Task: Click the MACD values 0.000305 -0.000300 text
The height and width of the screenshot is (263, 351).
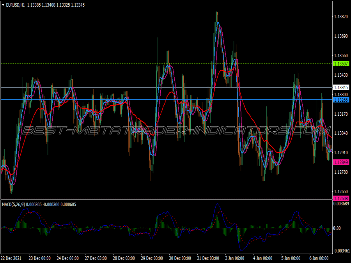Action: 43,205
